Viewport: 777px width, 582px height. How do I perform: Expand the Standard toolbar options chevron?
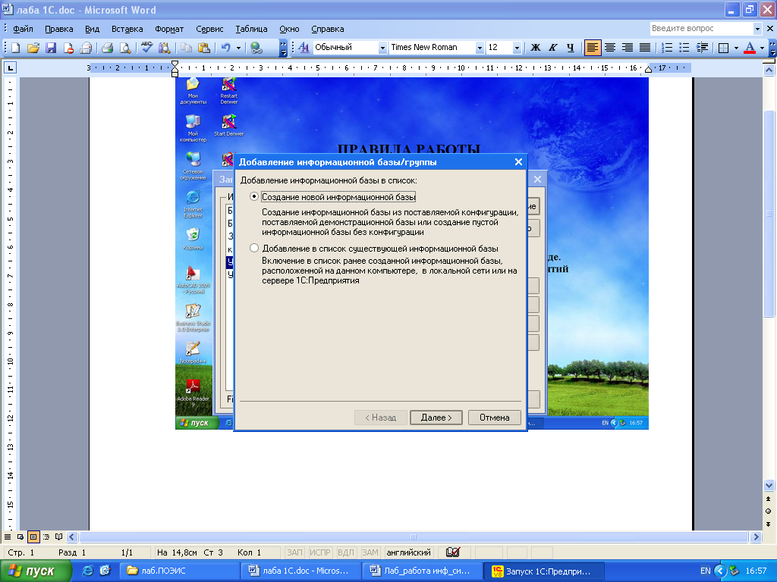pos(283,48)
